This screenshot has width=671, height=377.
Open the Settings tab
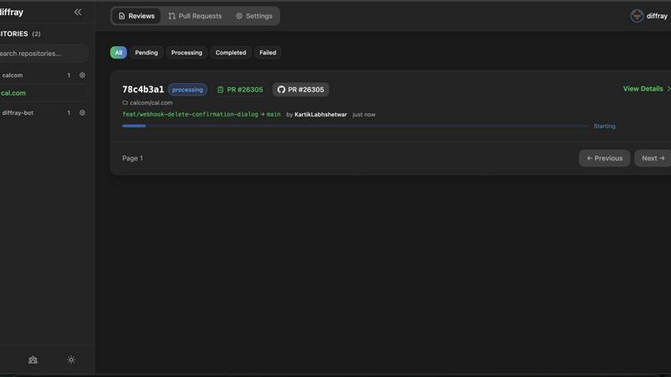click(x=254, y=16)
